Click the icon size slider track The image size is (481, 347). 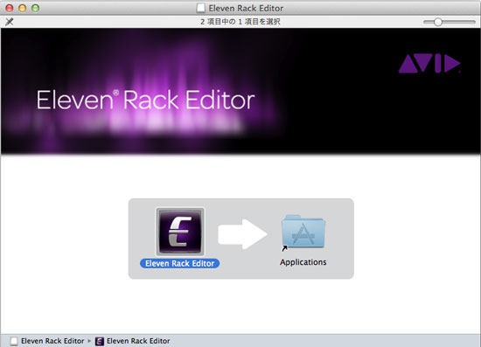click(450, 22)
